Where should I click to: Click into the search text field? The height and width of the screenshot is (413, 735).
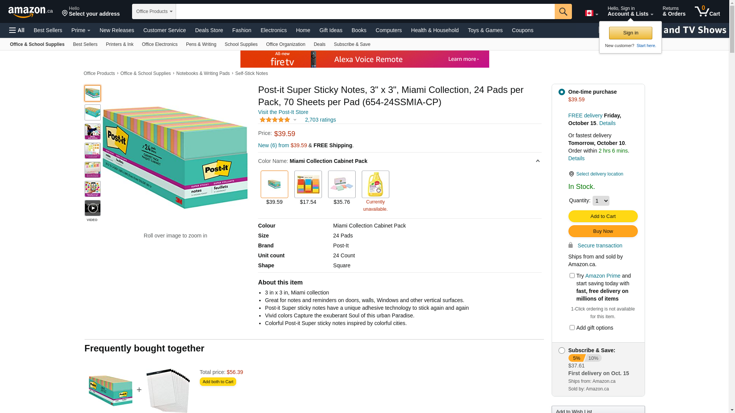tap(365, 11)
